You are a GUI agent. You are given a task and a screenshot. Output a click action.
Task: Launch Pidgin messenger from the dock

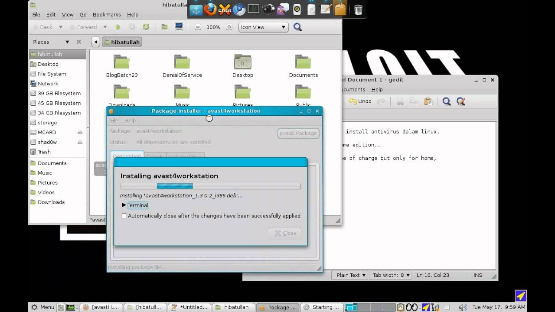pyautogui.click(x=282, y=9)
